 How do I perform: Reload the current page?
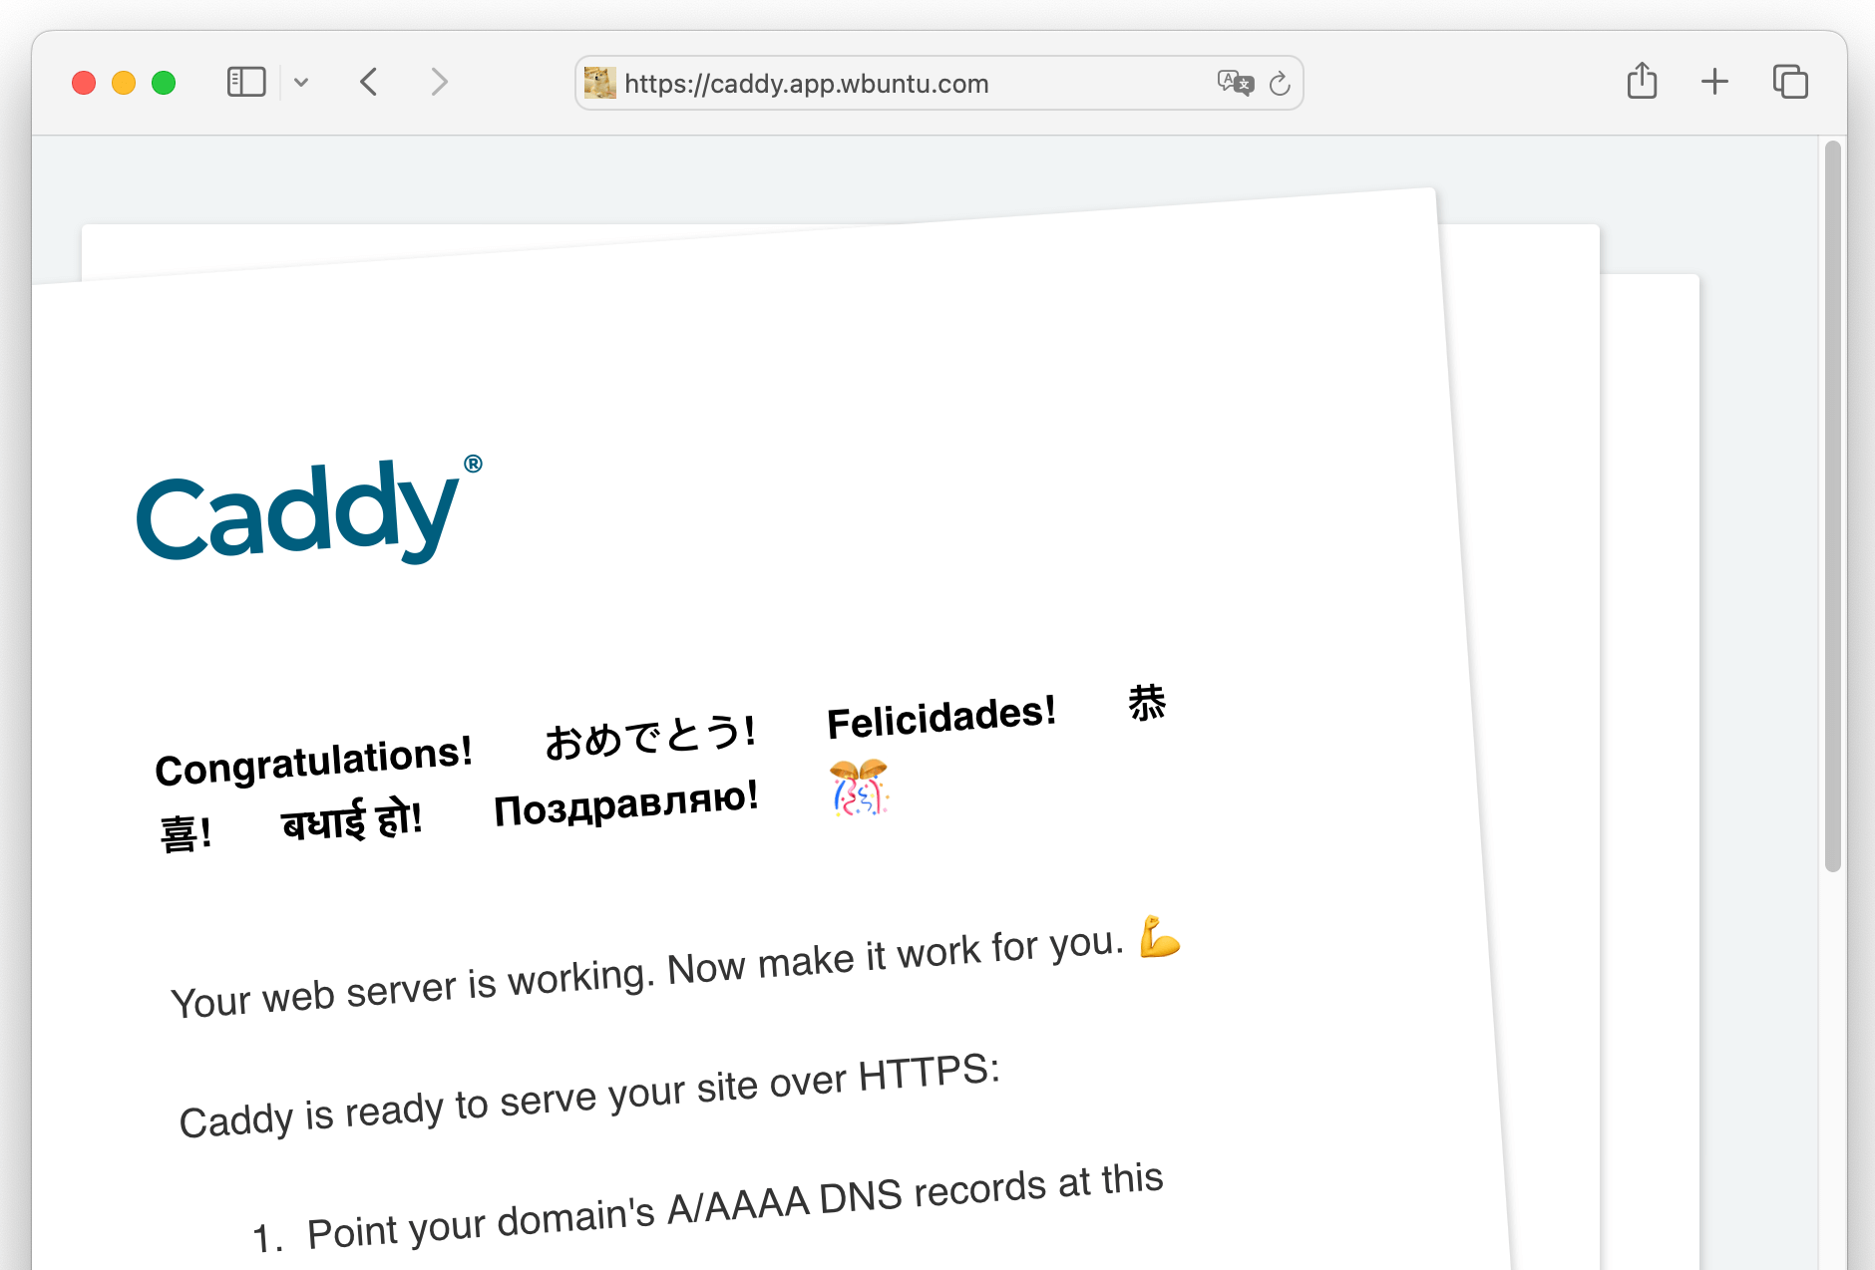[x=1280, y=84]
